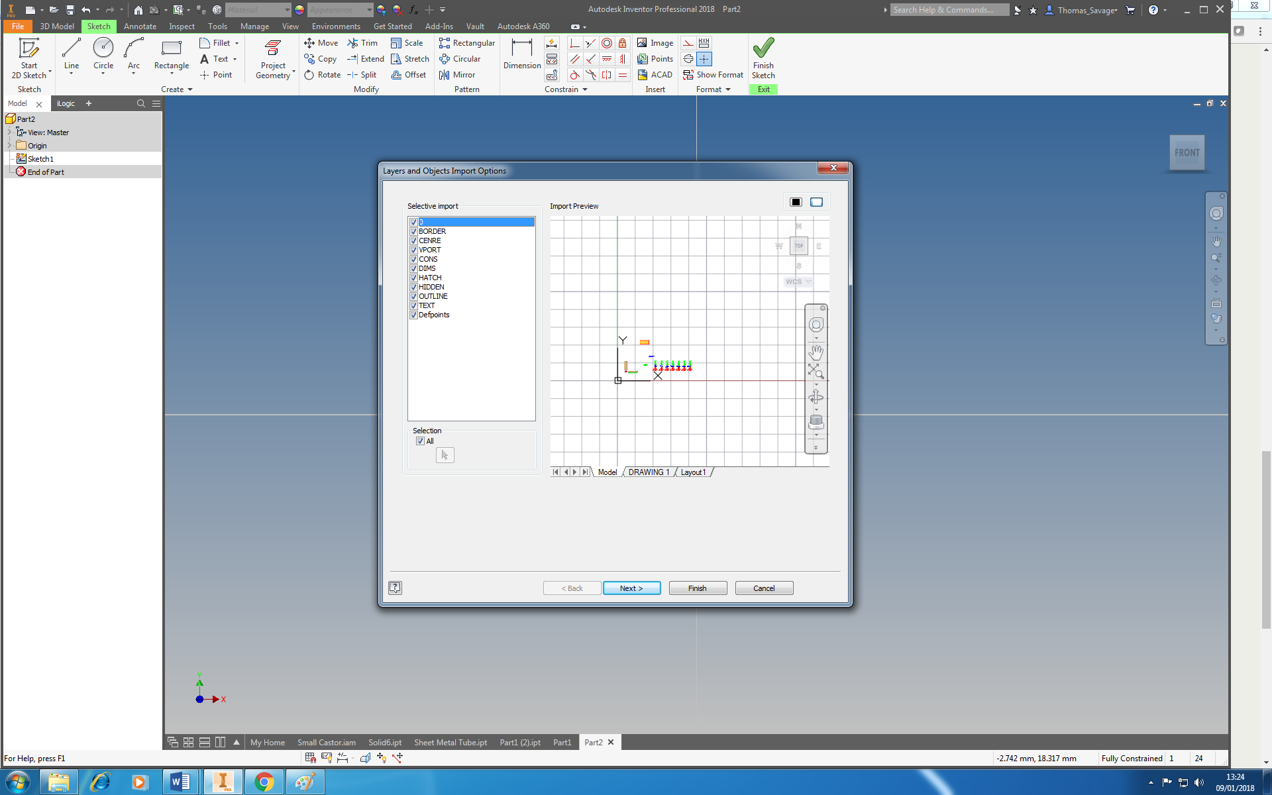Uncheck the BORDER layer checkbox
Viewport: 1272px width, 795px height.
tap(413, 231)
